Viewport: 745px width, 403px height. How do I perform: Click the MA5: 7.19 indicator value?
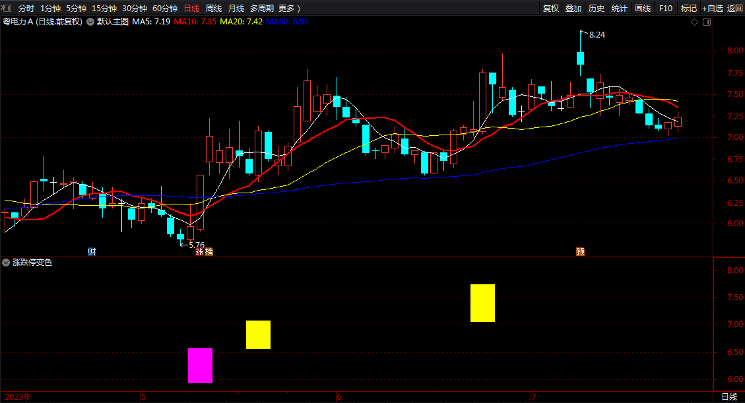[151, 22]
